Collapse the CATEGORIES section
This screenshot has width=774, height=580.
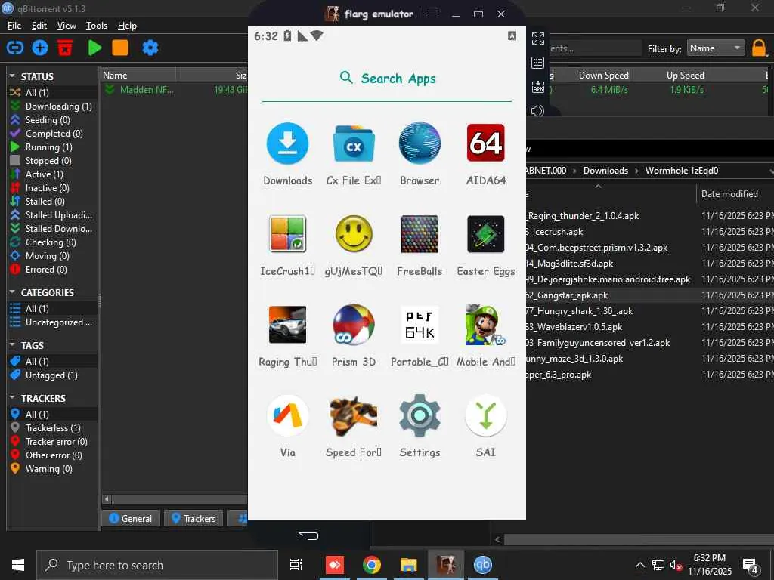(x=12, y=292)
